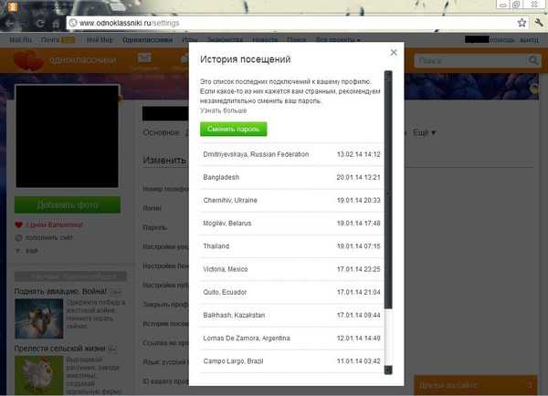548x396 pixels.
Task: Select the Quito, Ecuador entry
Action: click(x=291, y=292)
